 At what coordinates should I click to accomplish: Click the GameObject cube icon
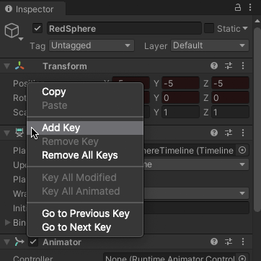pos(12,31)
